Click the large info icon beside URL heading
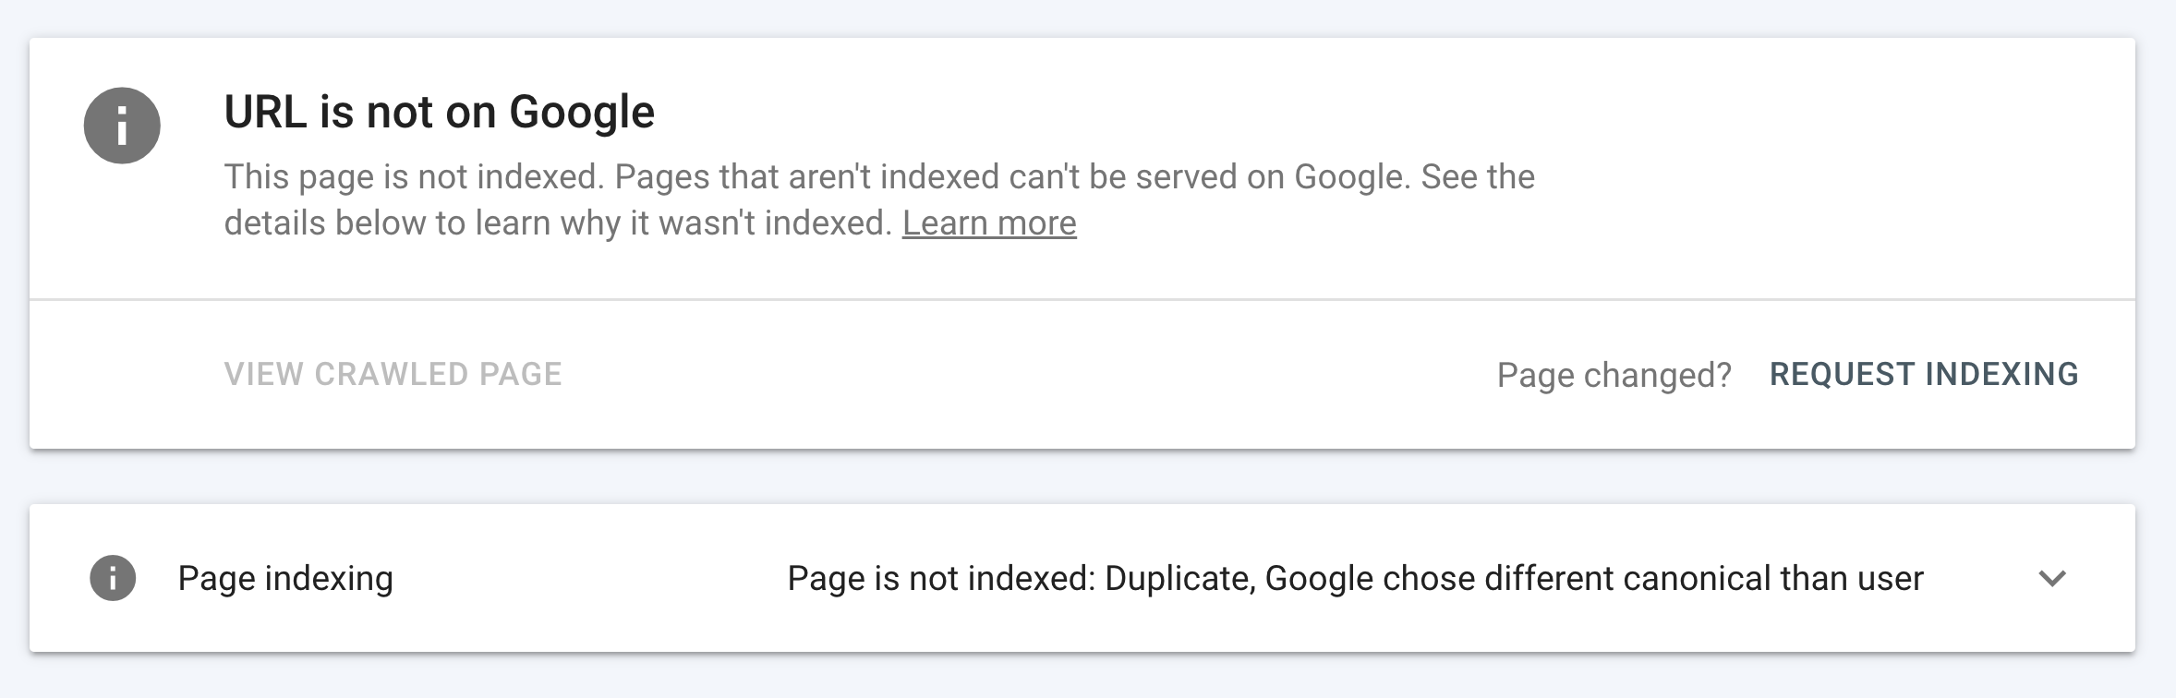This screenshot has width=2176, height=698. tap(122, 126)
